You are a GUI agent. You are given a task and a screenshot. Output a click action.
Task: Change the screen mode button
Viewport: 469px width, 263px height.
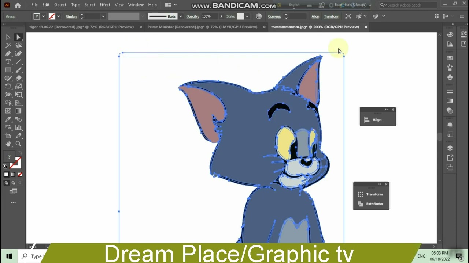(13, 191)
